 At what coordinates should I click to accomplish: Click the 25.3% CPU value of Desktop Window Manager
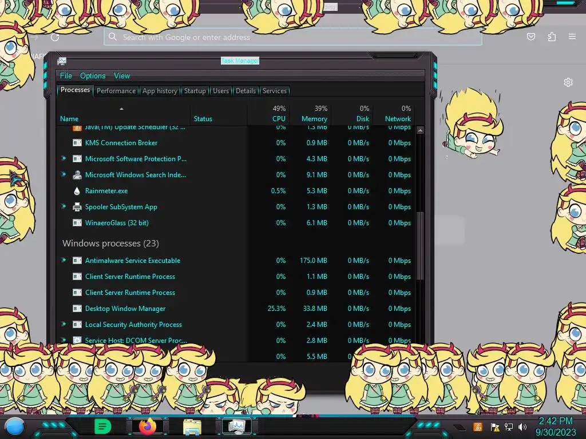coord(276,309)
